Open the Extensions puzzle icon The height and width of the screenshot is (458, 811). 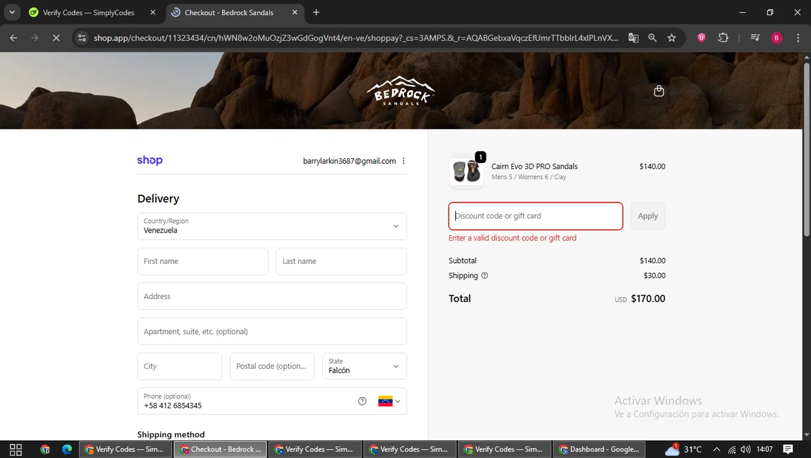click(723, 38)
